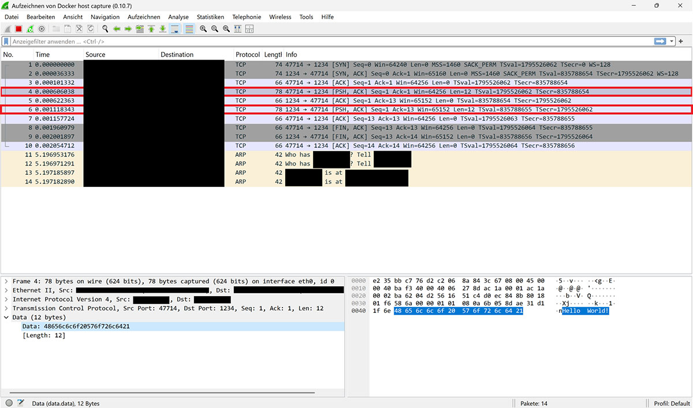
Task: Toggle auto-scroll during live capture
Action: [176, 29]
